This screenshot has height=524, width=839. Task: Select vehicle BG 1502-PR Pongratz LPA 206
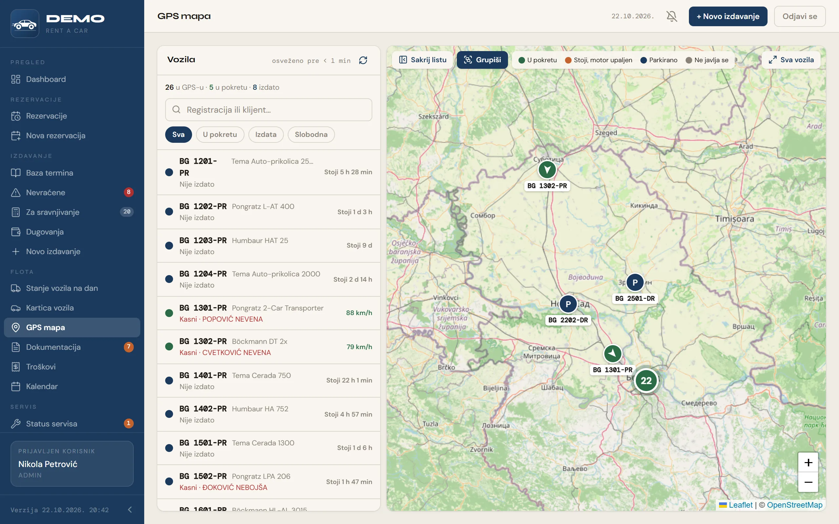coord(269,482)
